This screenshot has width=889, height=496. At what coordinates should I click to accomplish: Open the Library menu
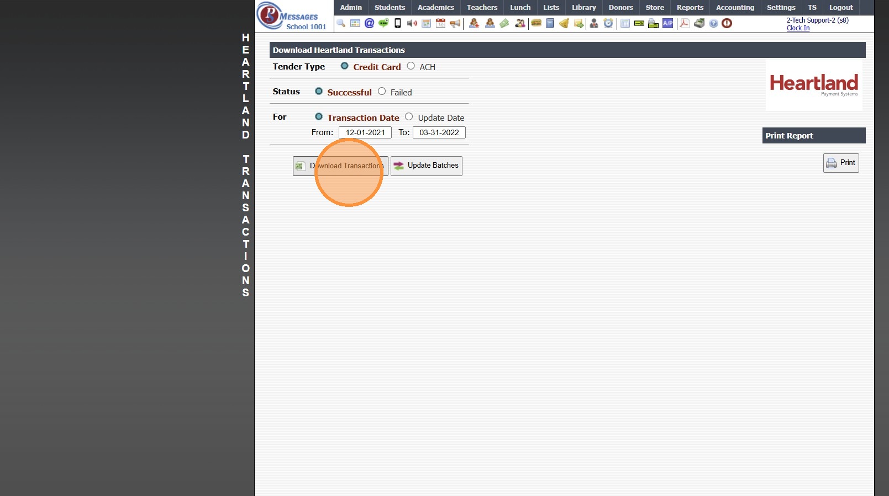click(584, 8)
